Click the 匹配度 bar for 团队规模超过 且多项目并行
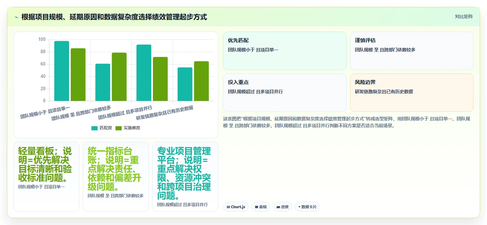This screenshot has width=487, height=225. [x=144, y=73]
